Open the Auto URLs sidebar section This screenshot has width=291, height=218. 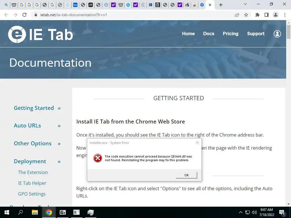click(27, 125)
